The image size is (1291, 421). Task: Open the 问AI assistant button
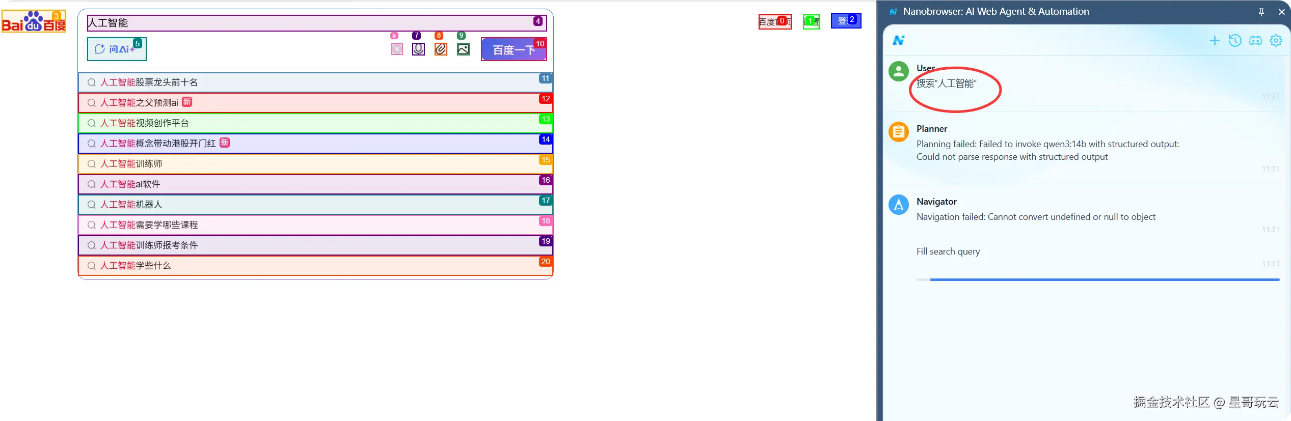coord(117,49)
